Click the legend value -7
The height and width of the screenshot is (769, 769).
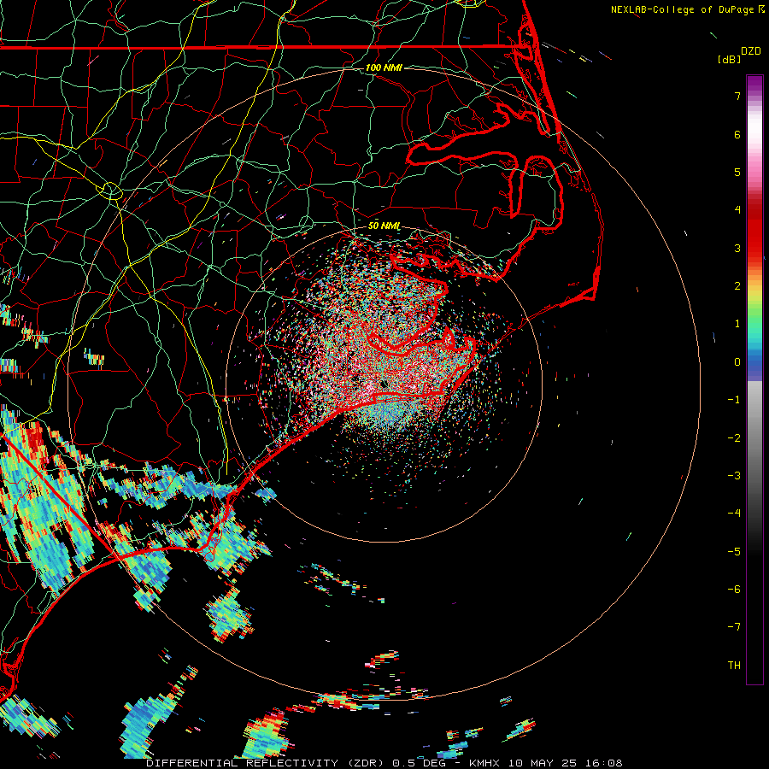734,627
